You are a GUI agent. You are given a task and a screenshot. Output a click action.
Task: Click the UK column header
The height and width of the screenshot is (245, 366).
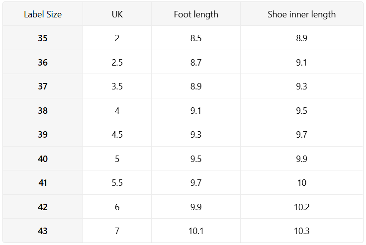(x=117, y=14)
